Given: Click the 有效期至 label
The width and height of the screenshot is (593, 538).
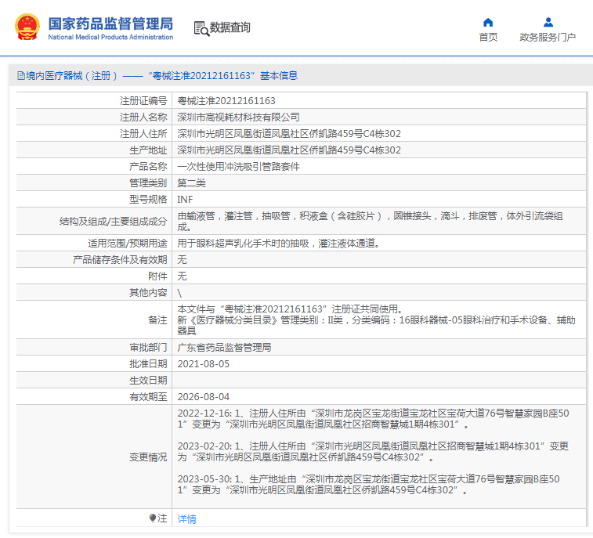Looking at the screenshot, I should pos(148,397).
